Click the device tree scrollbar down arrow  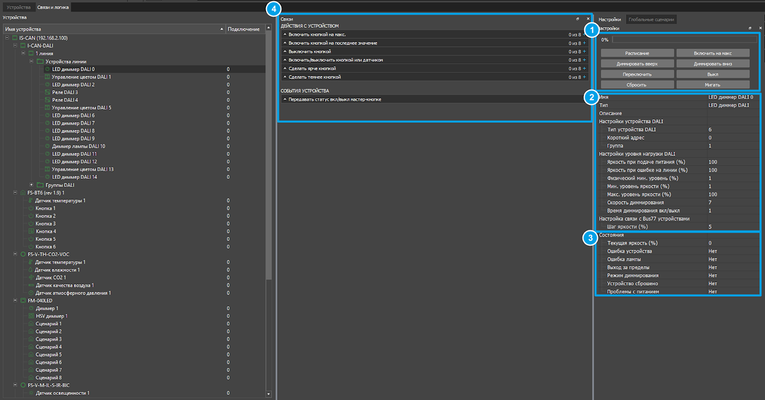(269, 394)
